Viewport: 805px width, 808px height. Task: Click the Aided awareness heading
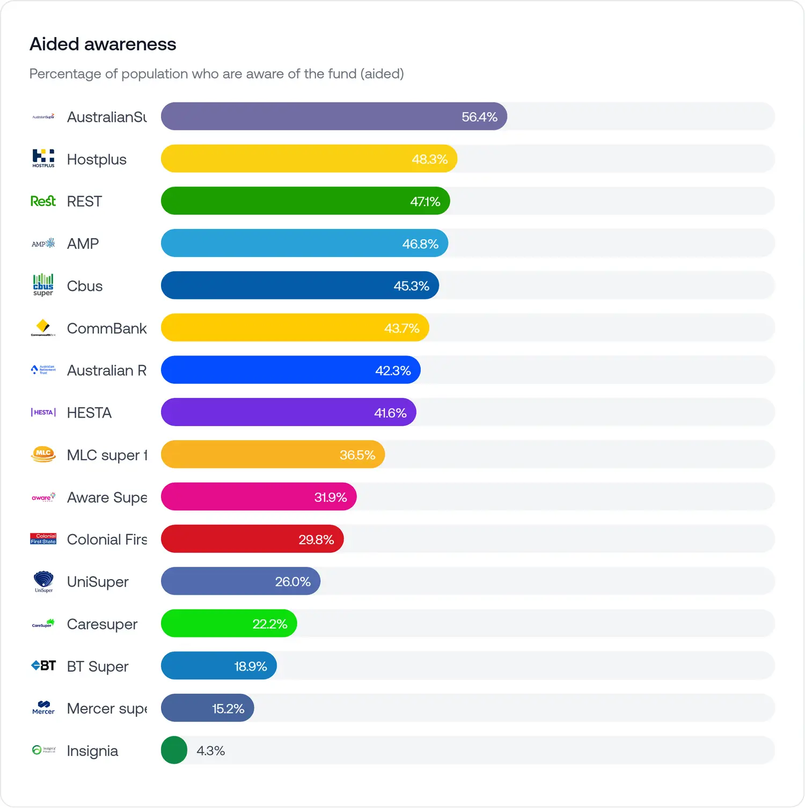pos(103,44)
